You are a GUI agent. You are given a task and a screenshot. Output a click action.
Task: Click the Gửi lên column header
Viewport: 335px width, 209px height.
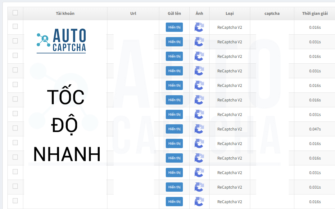click(174, 13)
